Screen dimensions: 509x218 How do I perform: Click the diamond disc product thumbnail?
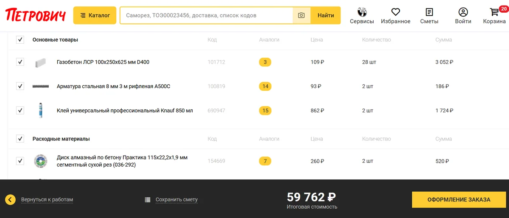pos(41,161)
